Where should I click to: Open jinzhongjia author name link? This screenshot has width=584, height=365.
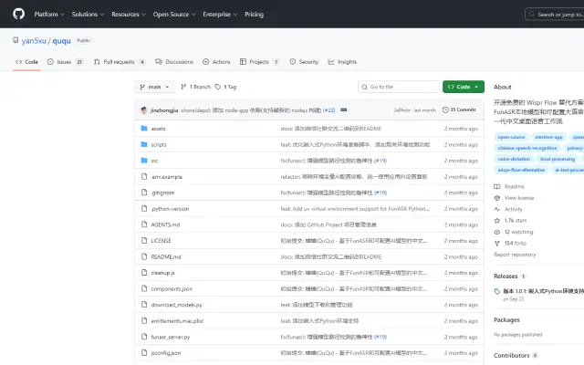(x=164, y=110)
